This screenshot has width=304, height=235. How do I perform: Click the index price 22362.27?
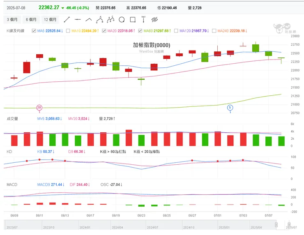pyautogui.click(x=49, y=7)
